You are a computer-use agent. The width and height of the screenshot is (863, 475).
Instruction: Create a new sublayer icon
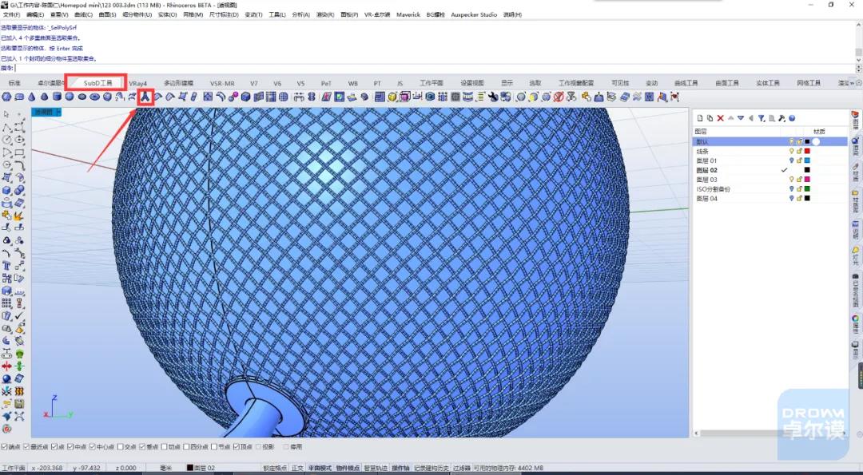(x=710, y=118)
